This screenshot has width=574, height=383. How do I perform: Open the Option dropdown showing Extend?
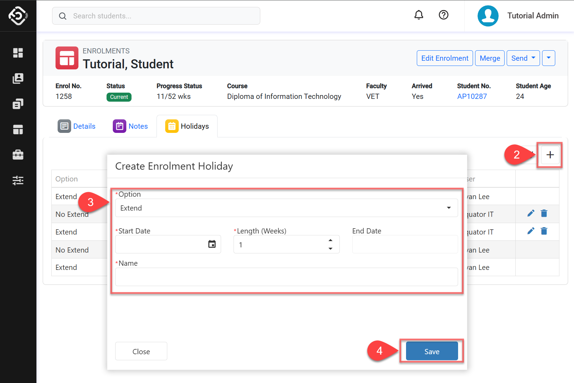pyautogui.click(x=287, y=208)
